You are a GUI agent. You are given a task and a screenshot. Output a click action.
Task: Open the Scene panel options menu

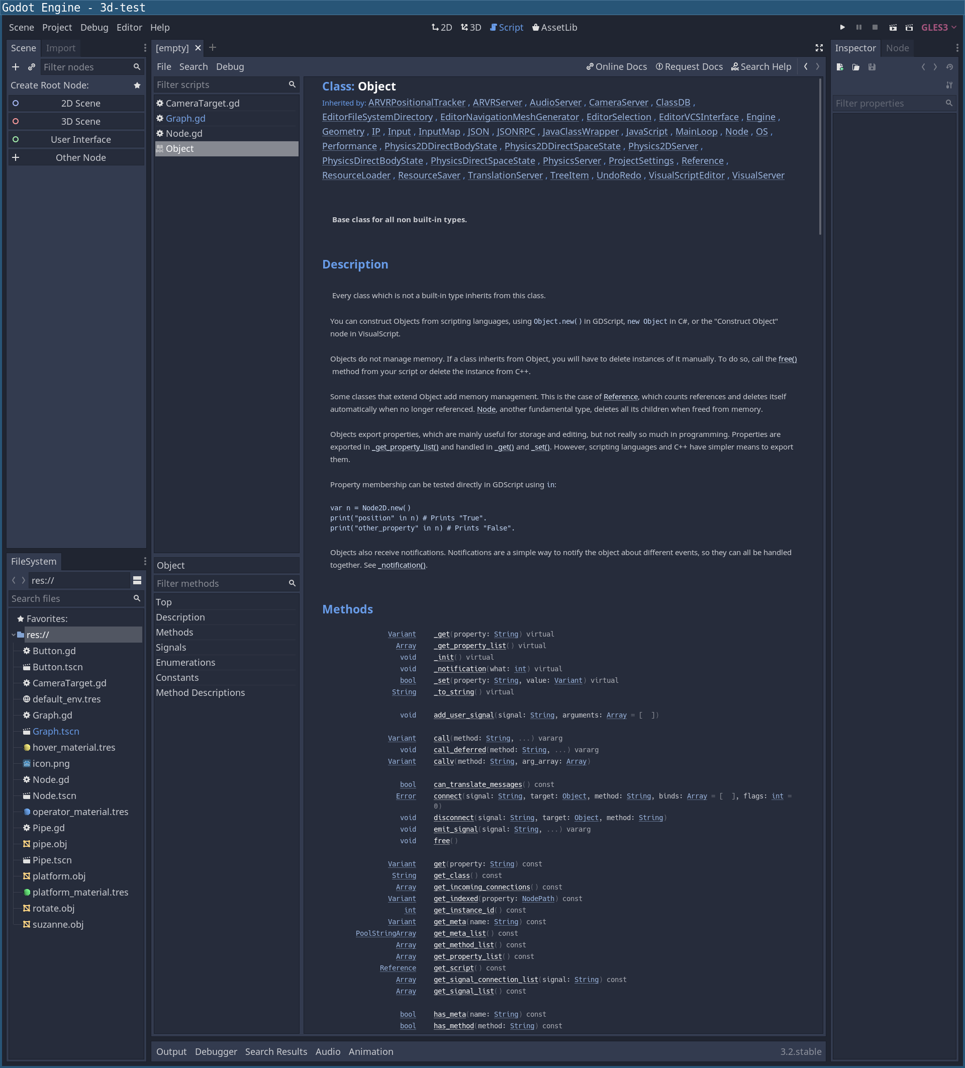145,47
